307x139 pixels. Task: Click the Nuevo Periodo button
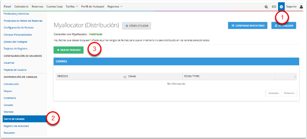68,50
